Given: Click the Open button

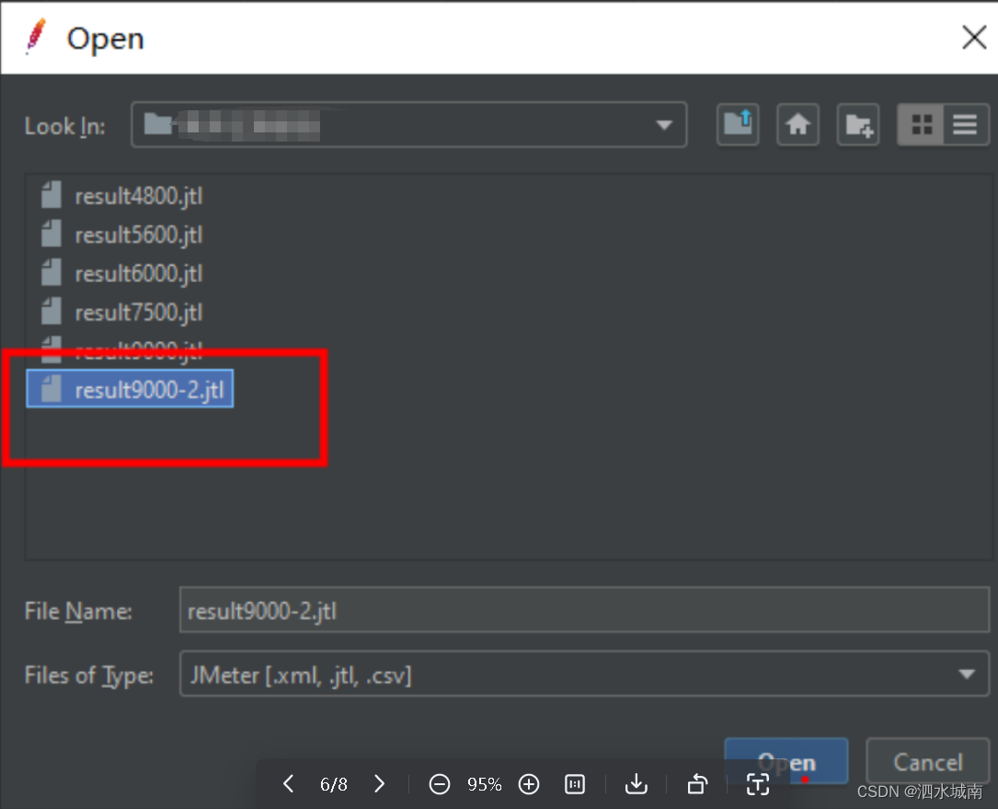Looking at the screenshot, I should (x=786, y=761).
